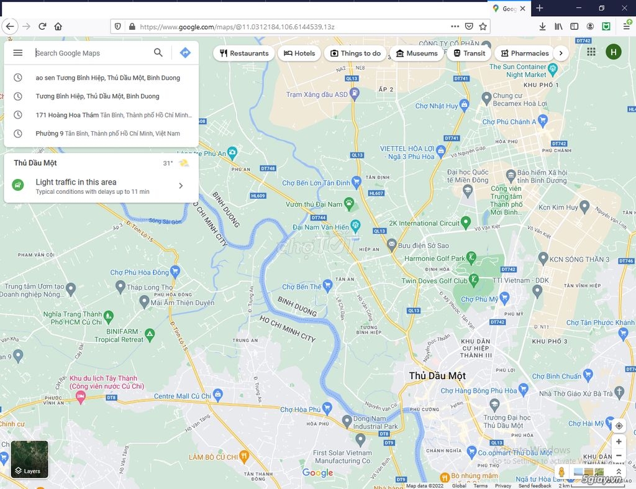Image resolution: width=636 pixels, height=489 pixels.
Task: Zoom in with the plus button
Action: tap(619, 442)
